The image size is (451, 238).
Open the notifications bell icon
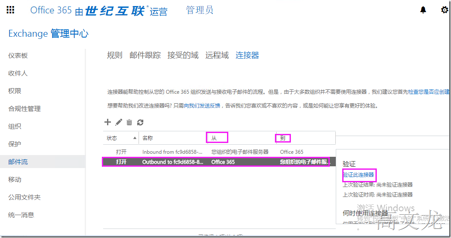(423, 10)
